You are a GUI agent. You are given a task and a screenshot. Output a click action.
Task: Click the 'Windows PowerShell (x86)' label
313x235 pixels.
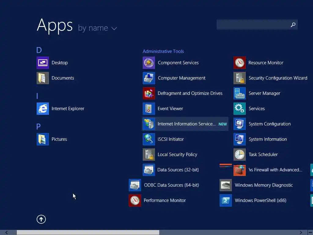click(260, 200)
